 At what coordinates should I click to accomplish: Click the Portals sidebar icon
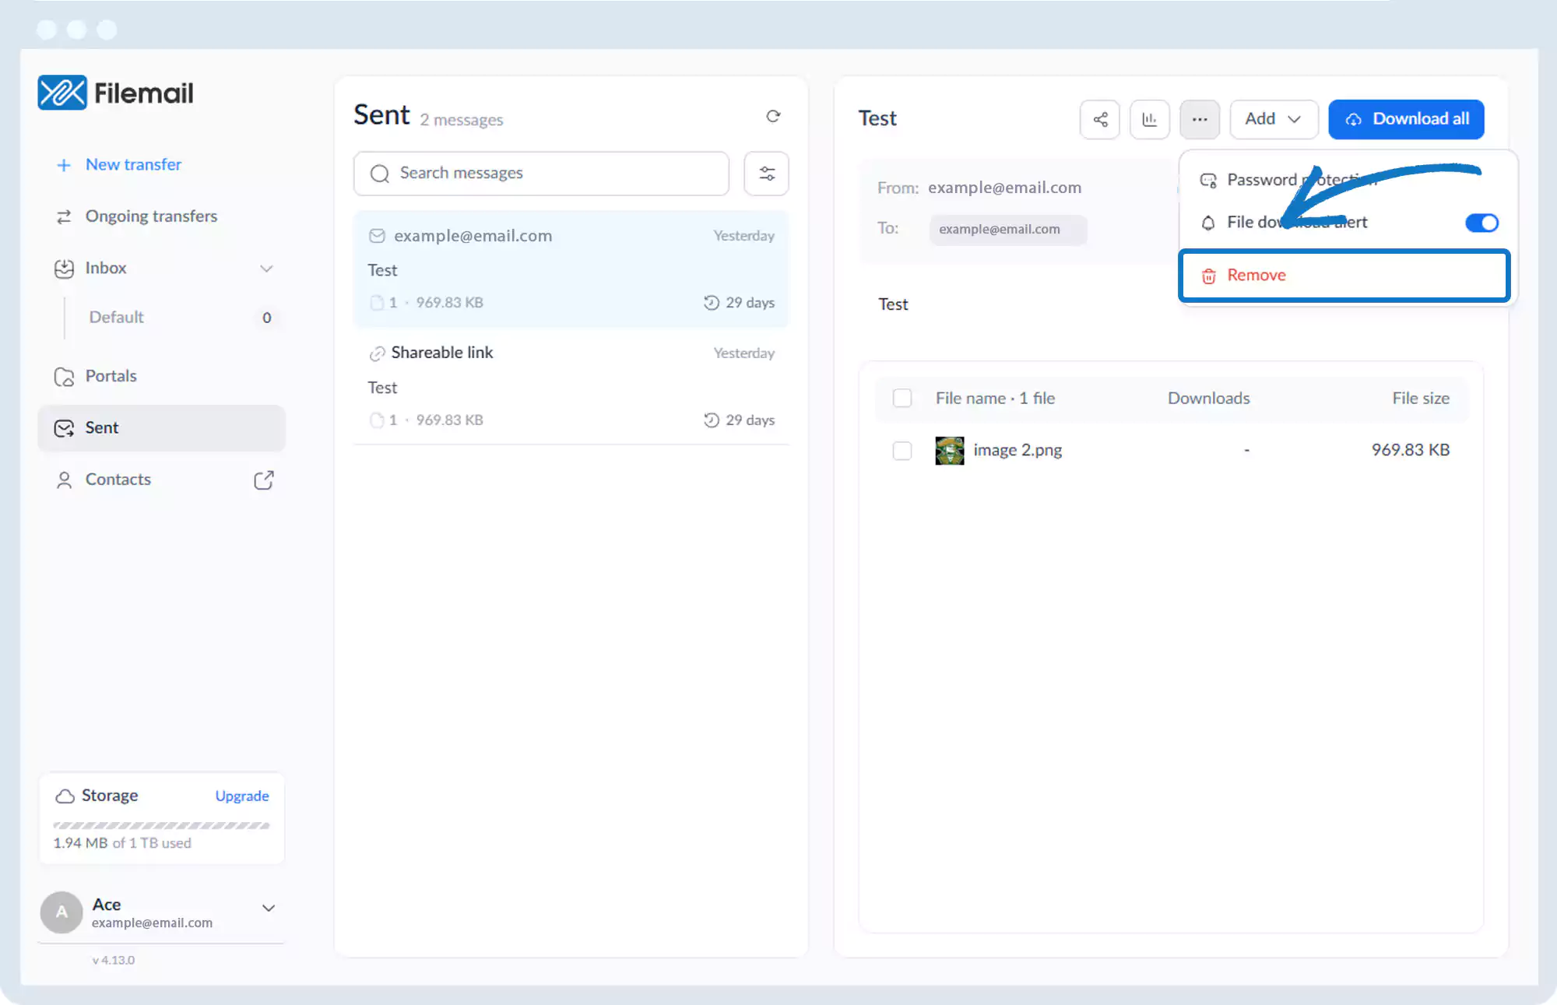(64, 377)
